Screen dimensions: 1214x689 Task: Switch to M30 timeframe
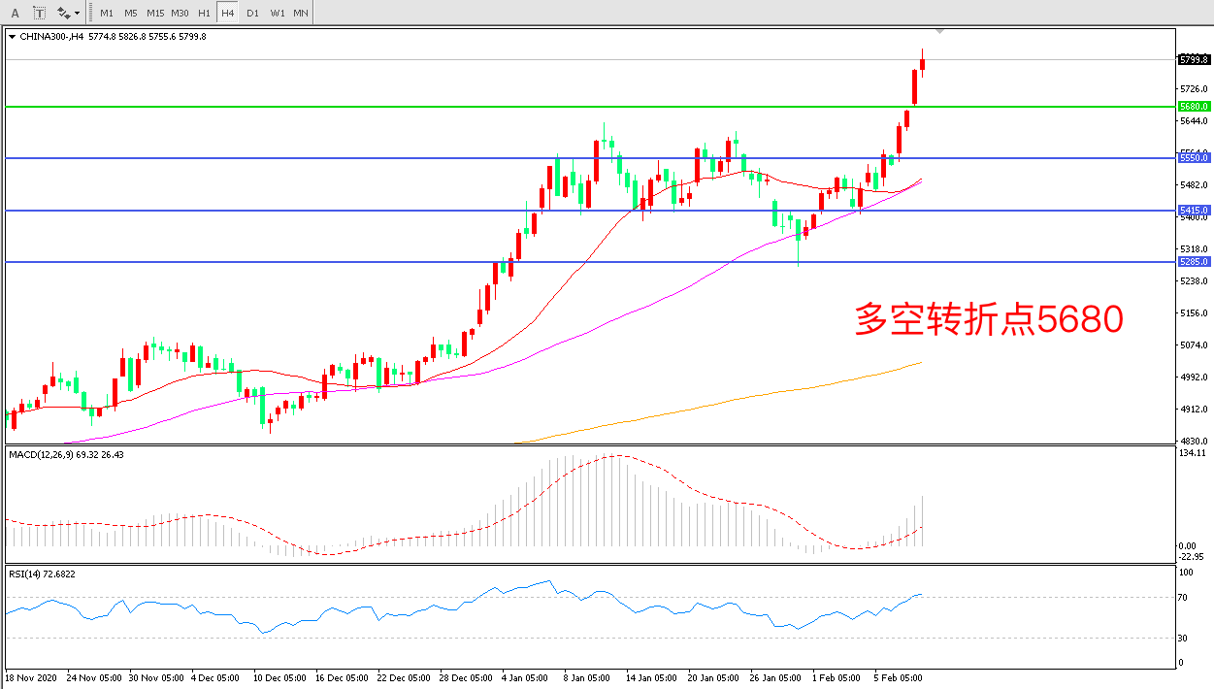[x=180, y=14]
